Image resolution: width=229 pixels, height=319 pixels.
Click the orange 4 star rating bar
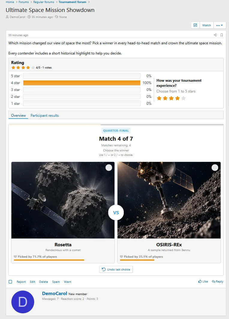[x=82, y=83]
